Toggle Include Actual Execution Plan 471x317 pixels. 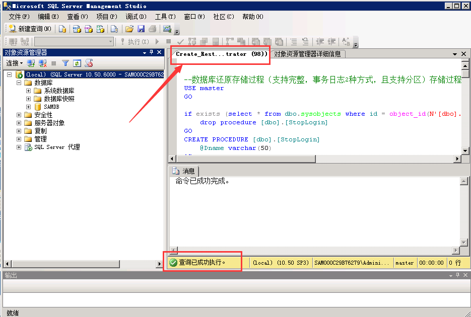(230, 42)
